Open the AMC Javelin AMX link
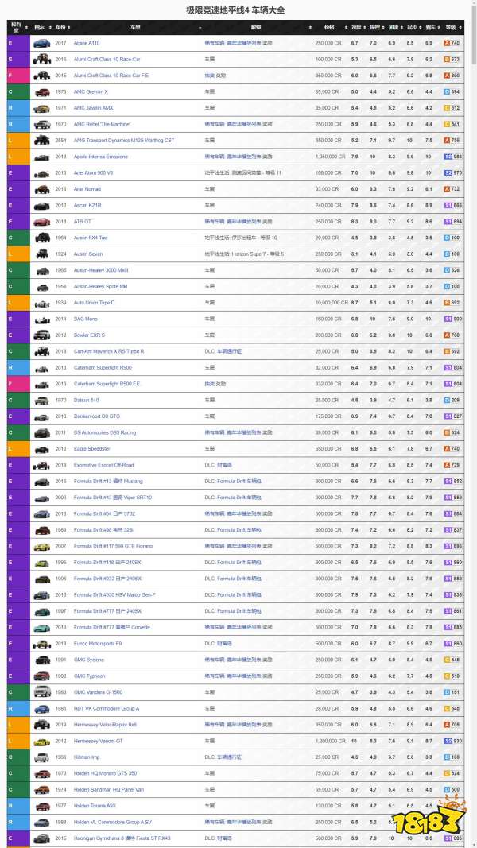 pos(94,108)
